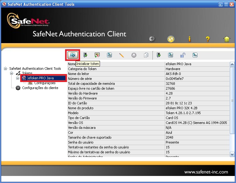Click the gear icon beside Configurações do cliente
236x183 pixels.
pyautogui.click(x=18, y=88)
